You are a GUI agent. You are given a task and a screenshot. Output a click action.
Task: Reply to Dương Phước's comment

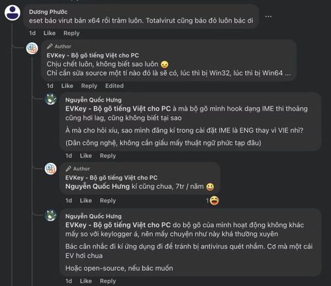71,33
